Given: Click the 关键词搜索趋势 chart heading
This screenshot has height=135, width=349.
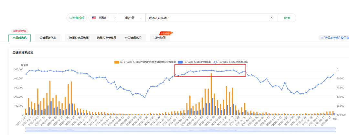Looking at the screenshot, I should pyautogui.click(x=23, y=53).
